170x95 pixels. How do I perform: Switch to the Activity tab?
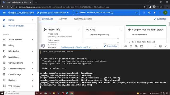[63, 19]
